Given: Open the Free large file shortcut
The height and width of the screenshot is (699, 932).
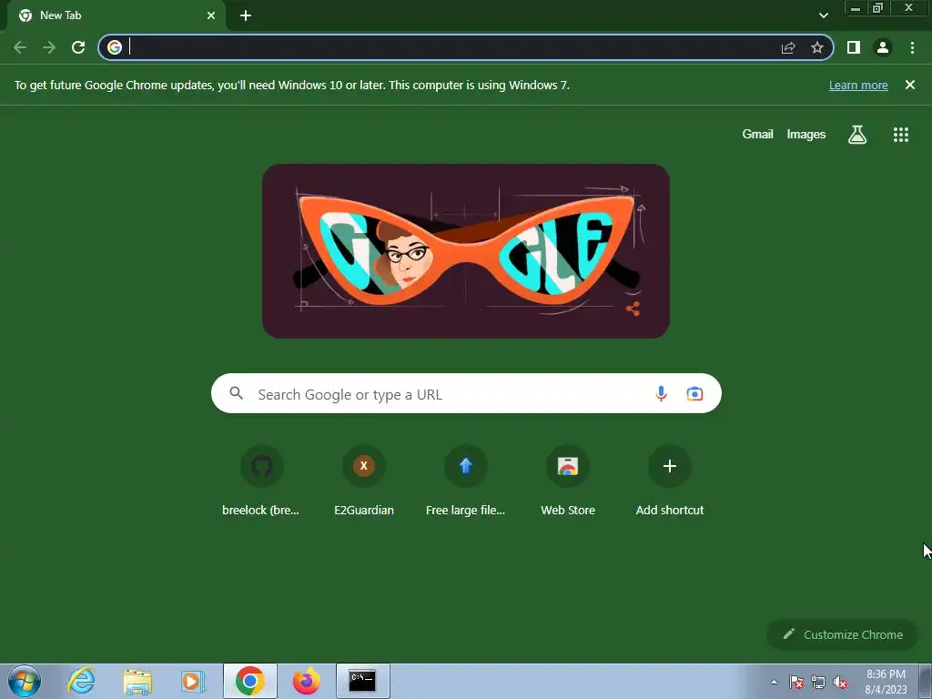Looking at the screenshot, I should 465,481.
